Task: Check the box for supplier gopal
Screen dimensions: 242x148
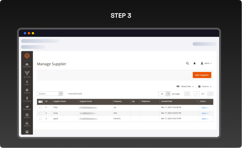Action: point(41,119)
